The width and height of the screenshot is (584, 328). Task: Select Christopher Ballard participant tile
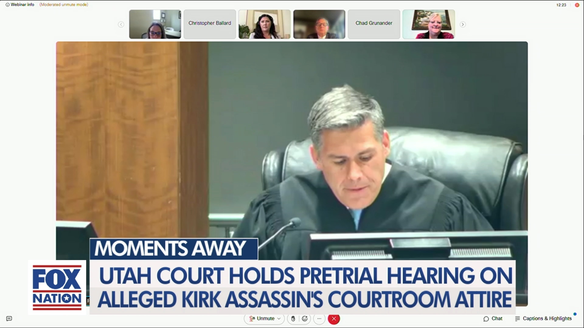coord(210,24)
